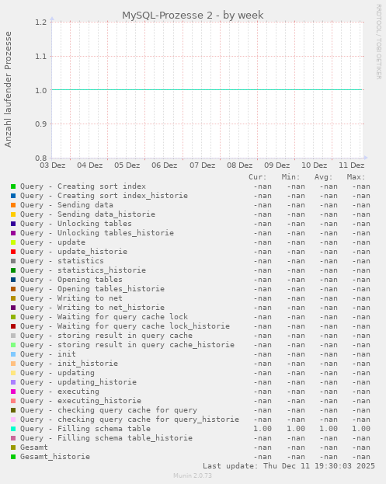
Task: Click the legend text 'Query - update'
Action: coord(53,242)
